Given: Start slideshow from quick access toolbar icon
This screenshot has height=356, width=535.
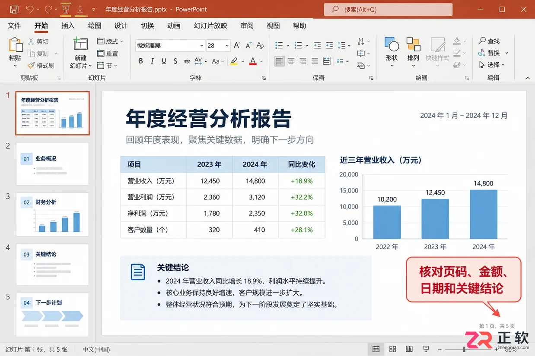Looking at the screenshot, I should (66, 9).
